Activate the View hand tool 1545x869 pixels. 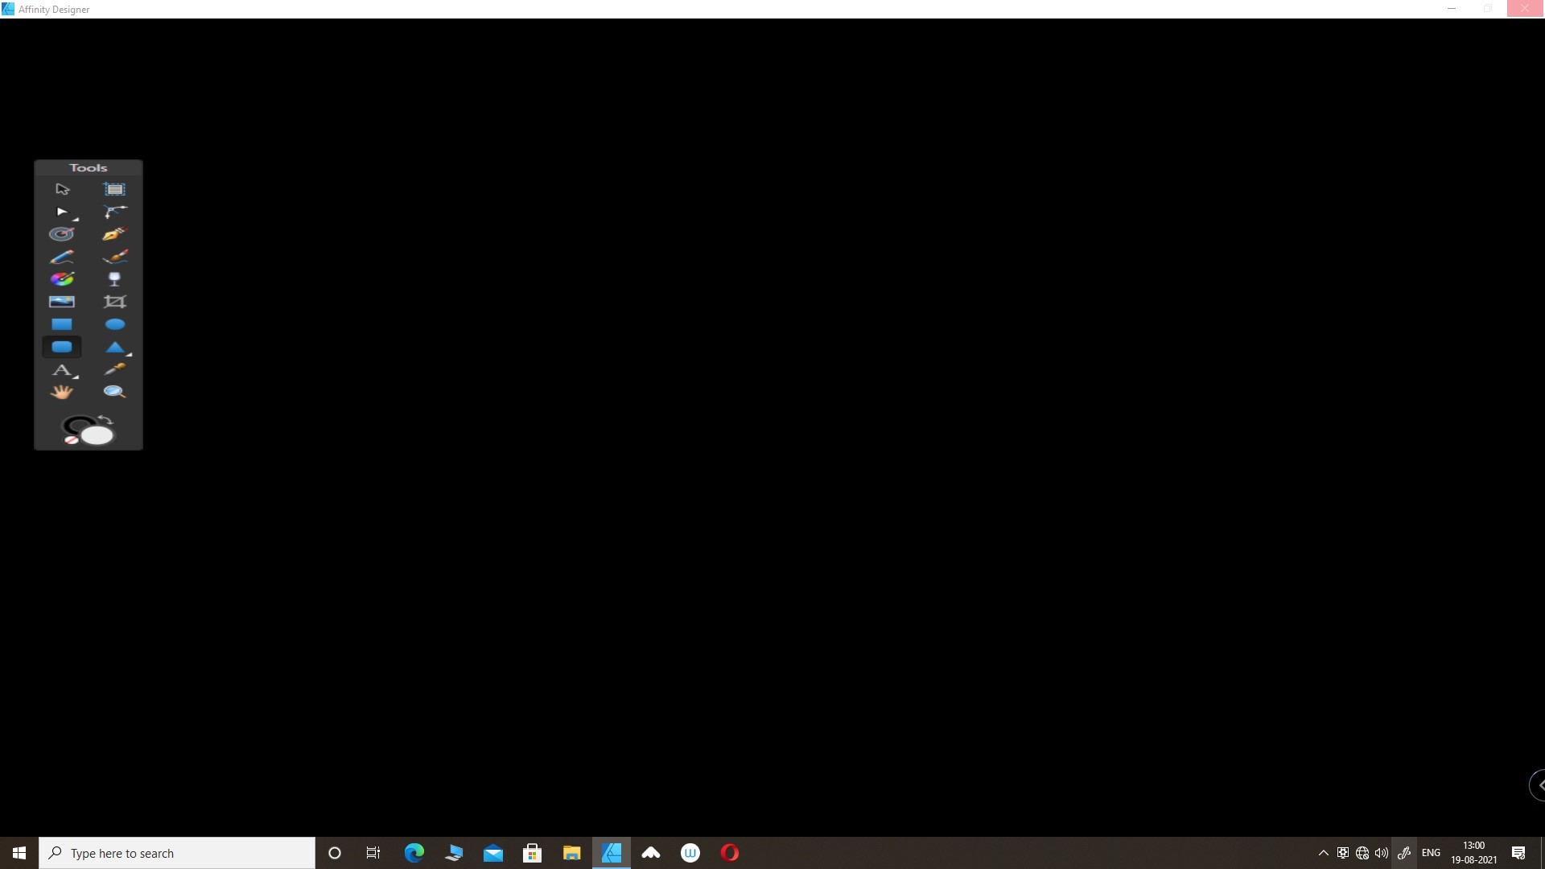coord(62,392)
